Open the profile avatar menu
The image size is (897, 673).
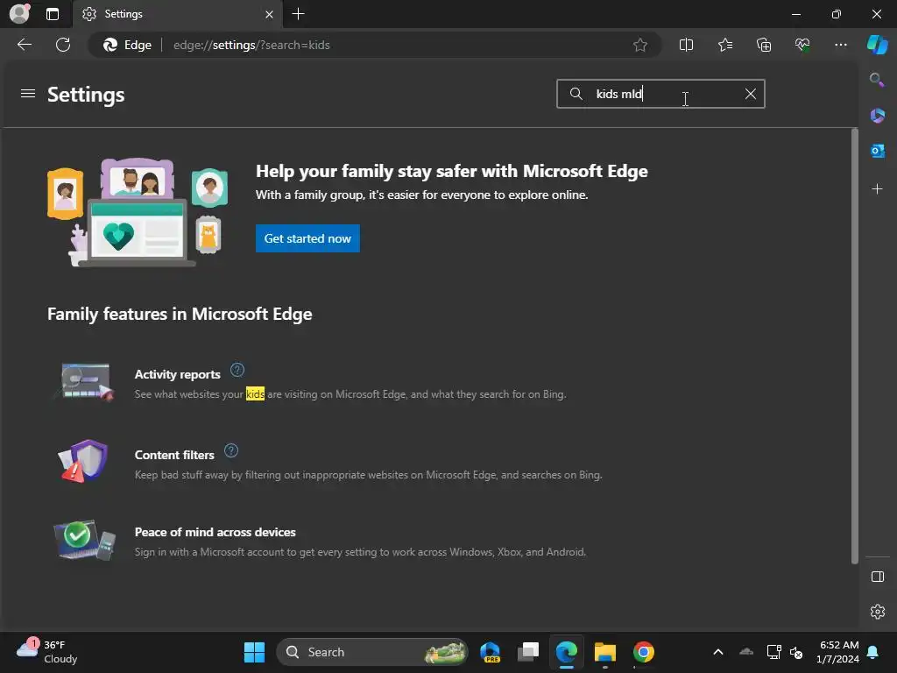tap(19, 13)
